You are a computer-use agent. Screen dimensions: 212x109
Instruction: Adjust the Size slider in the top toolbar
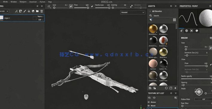pyautogui.click(x=60, y=8)
